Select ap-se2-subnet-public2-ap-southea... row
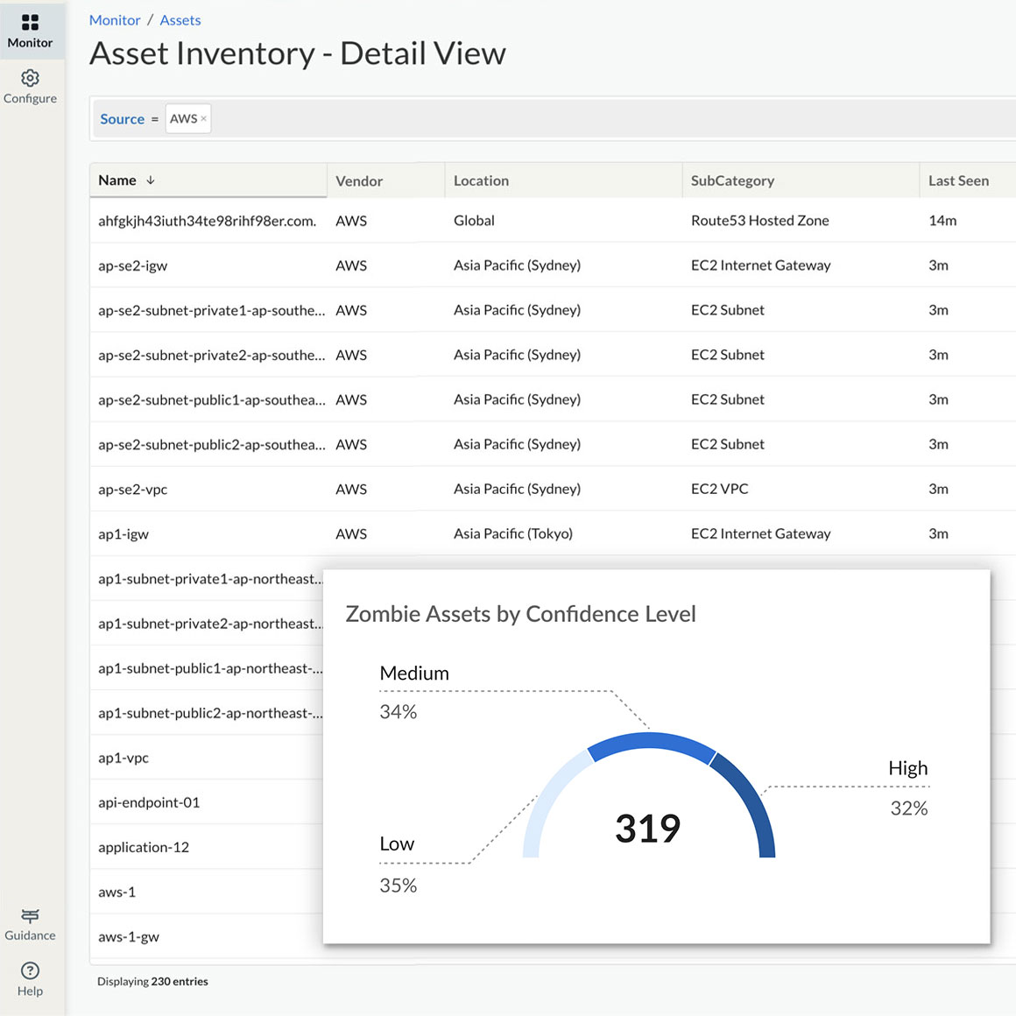This screenshot has width=1016, height=1016. [553, 445]
